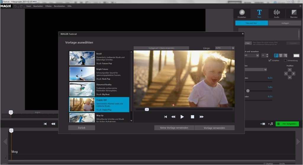
Task: Fast-forward the template preview
Action: (202, 117)
